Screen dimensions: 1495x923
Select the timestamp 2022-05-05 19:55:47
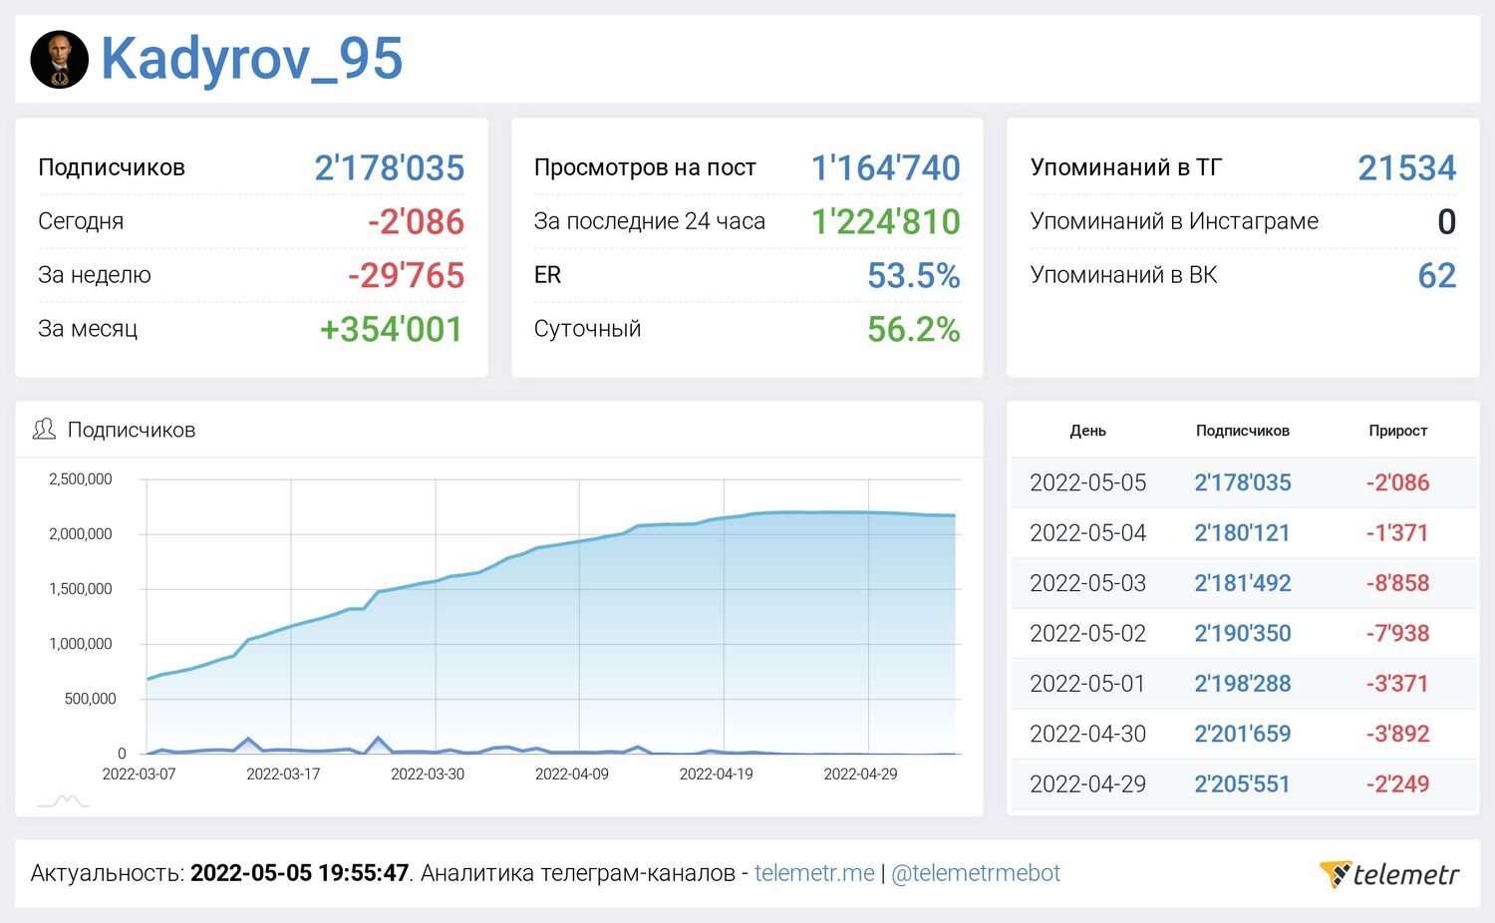point(299,873)
